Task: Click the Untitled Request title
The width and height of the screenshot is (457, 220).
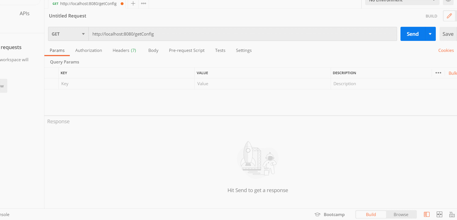Action: click(x=68, y=16)
